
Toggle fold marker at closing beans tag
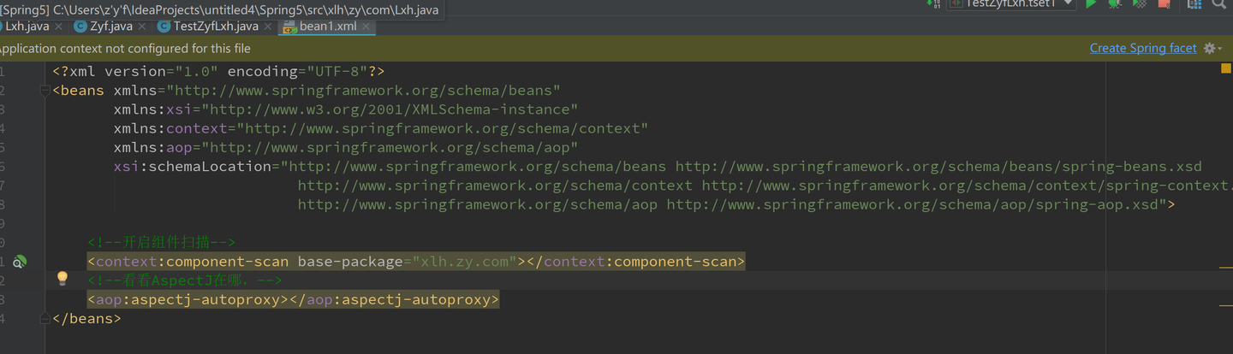pyautogui.click(x=46, y=318)
